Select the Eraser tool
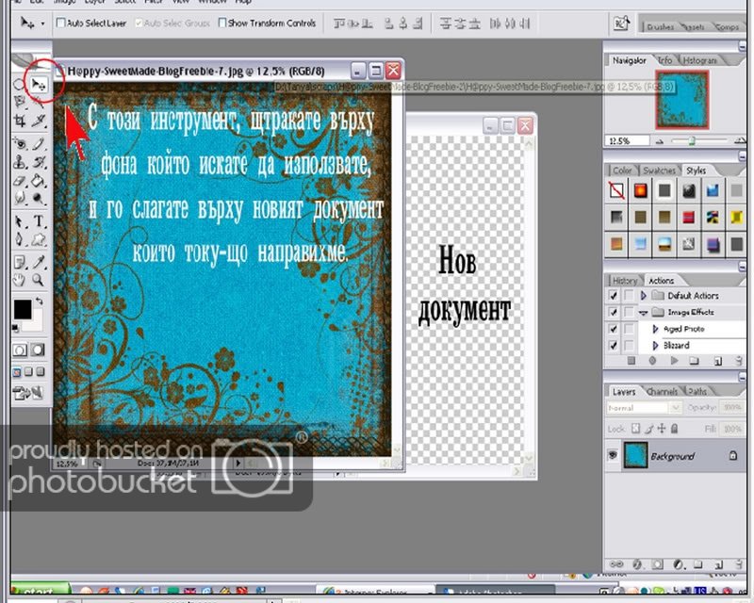Viewport: 754px width, 603px height. [x=20, y=180]
